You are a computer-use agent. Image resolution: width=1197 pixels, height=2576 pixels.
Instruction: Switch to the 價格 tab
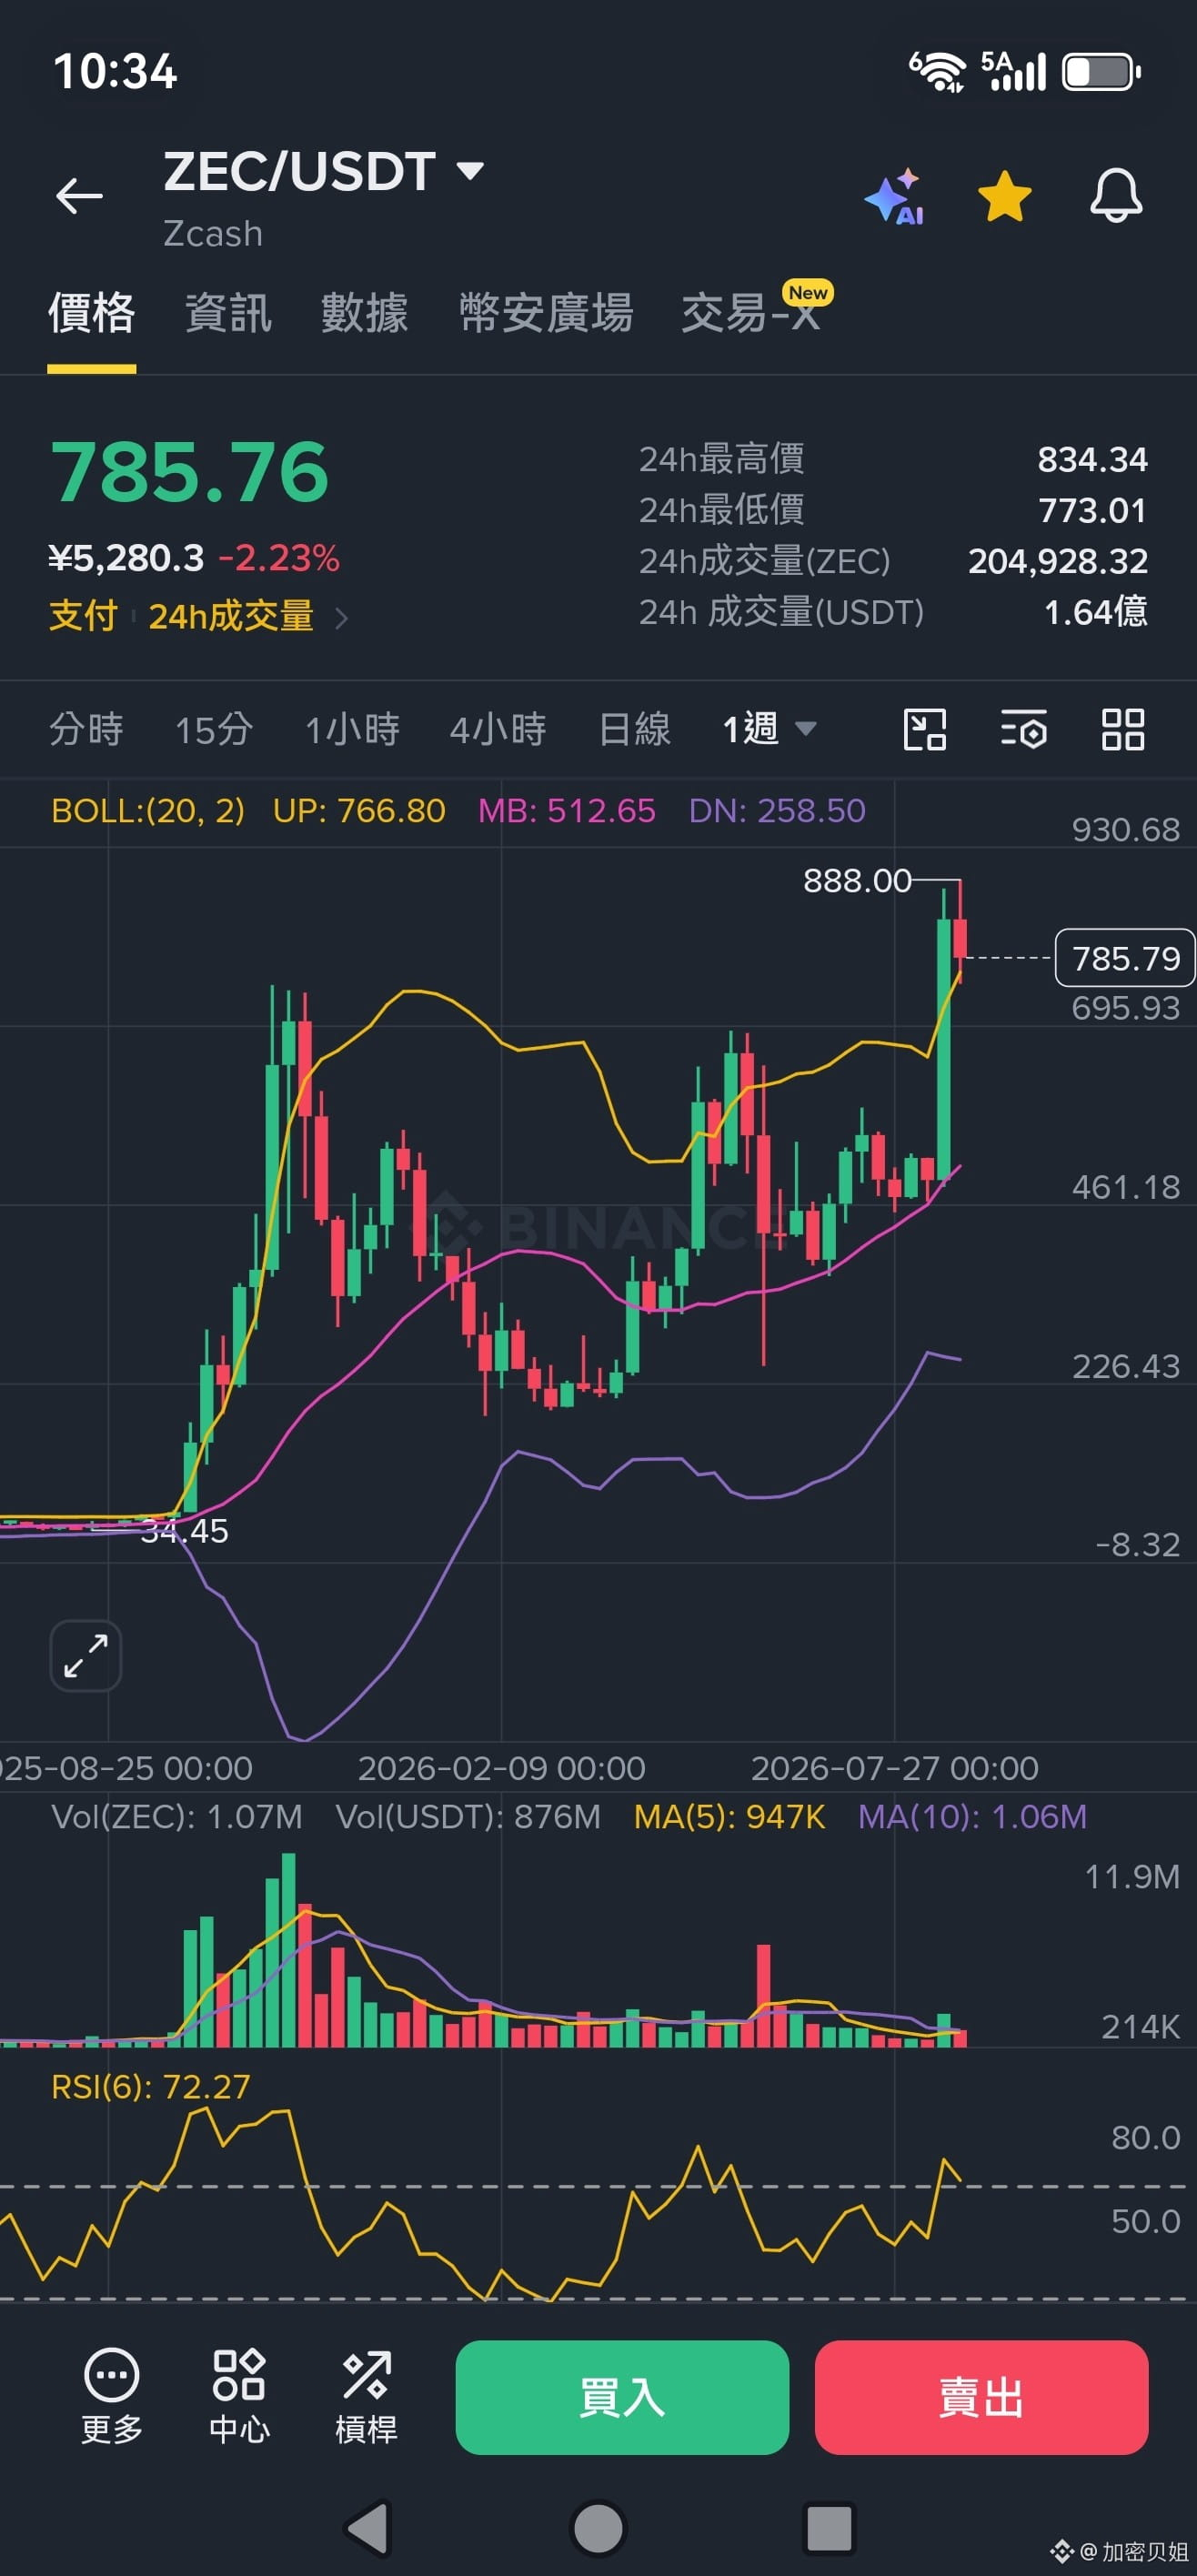pos(92,313)
